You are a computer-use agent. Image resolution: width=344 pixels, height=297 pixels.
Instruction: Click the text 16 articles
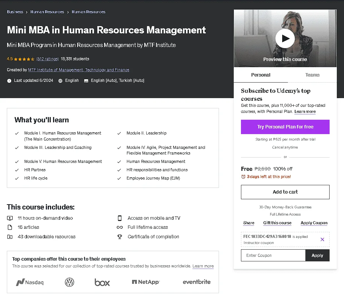tap(28, 227)
